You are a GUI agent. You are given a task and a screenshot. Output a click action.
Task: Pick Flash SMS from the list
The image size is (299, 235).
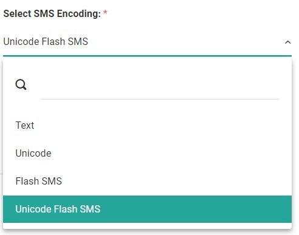click(x=147, y=181)
